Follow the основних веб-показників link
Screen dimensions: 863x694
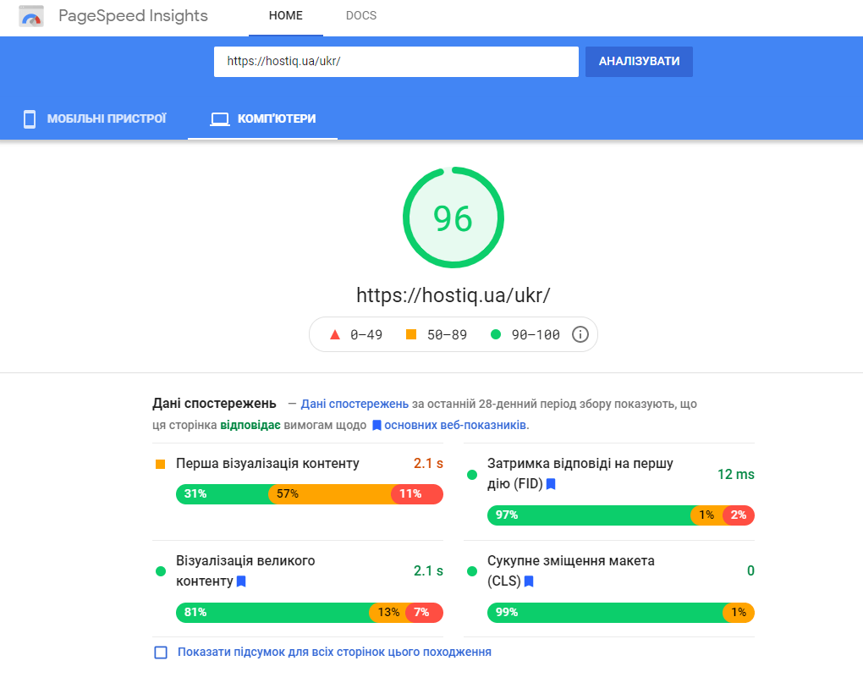(456, 425)
